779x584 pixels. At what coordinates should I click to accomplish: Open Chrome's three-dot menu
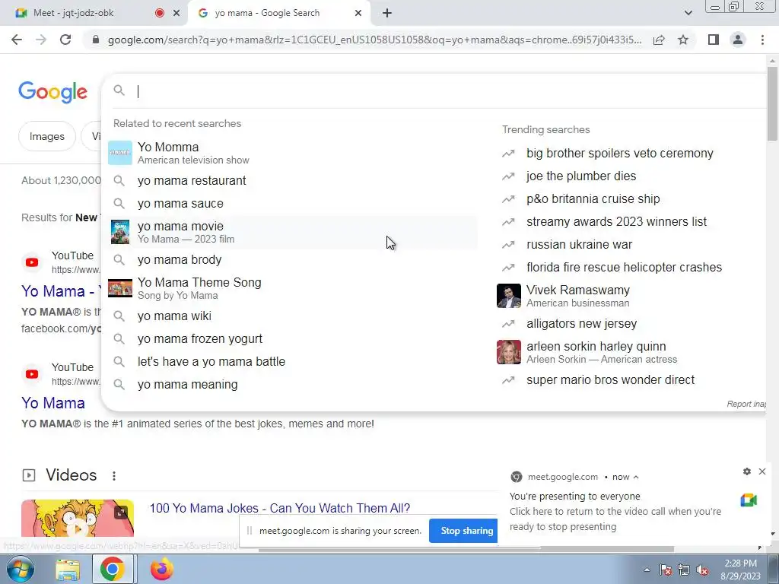762,40
